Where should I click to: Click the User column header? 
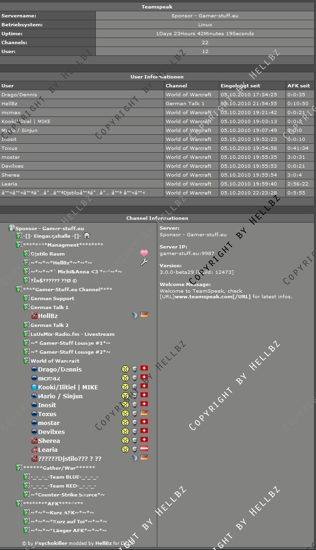(x=82, y=85)
